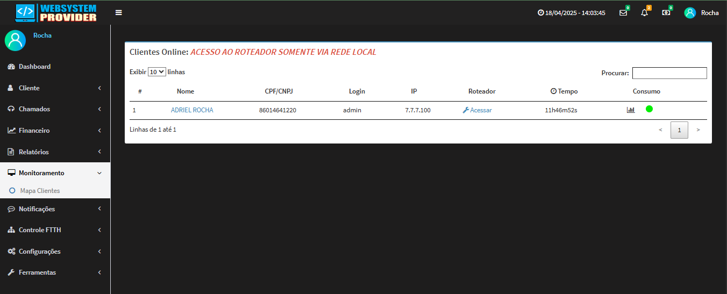Open the ADRIEL ROCHA client link
This screenshot has height=294, width=727.
tap(192, 110)
